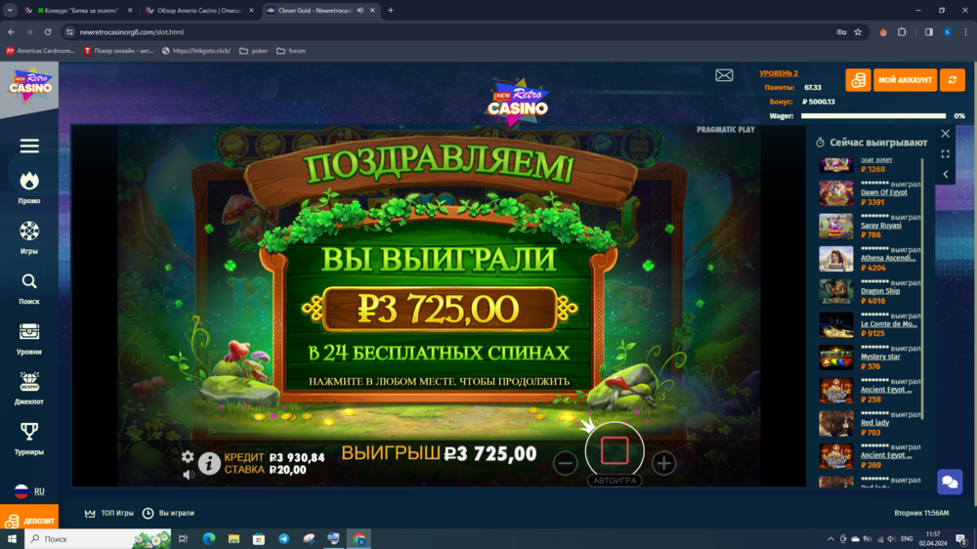Viewport: 977px width, 549px height.
Task: Show hidden system tray icons
Action: tap(830, 539)
